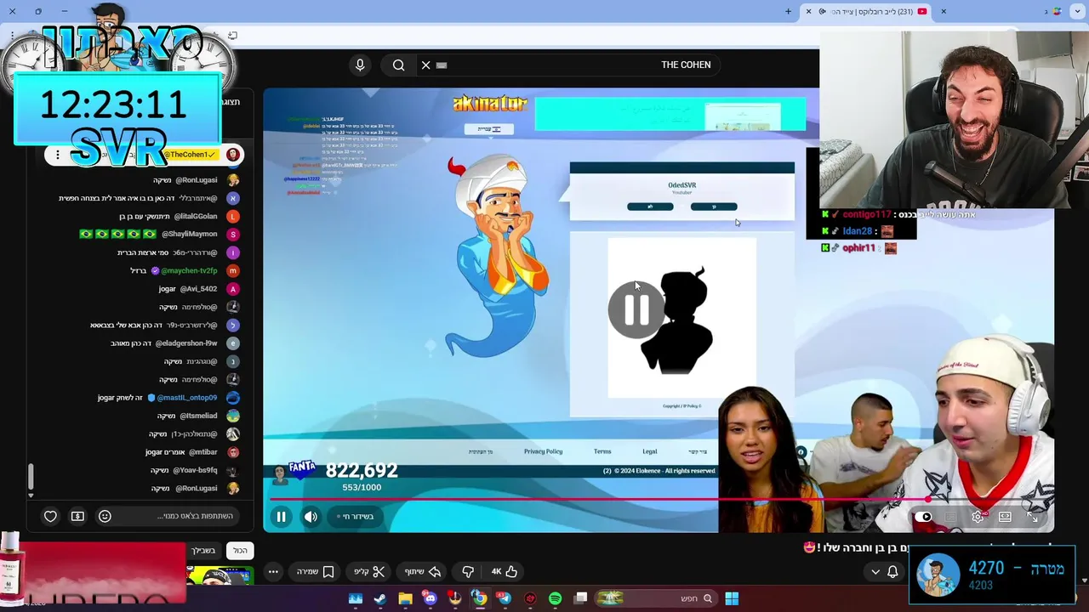1089x612 pixels.
Task: Click username @mastIL_ontop09 in chat
Action: coord(186,398)
